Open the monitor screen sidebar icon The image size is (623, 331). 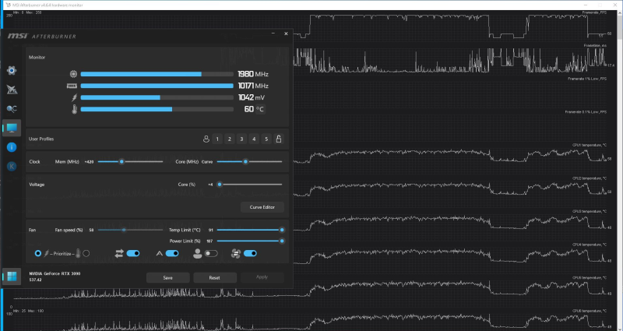pos(12,128)
